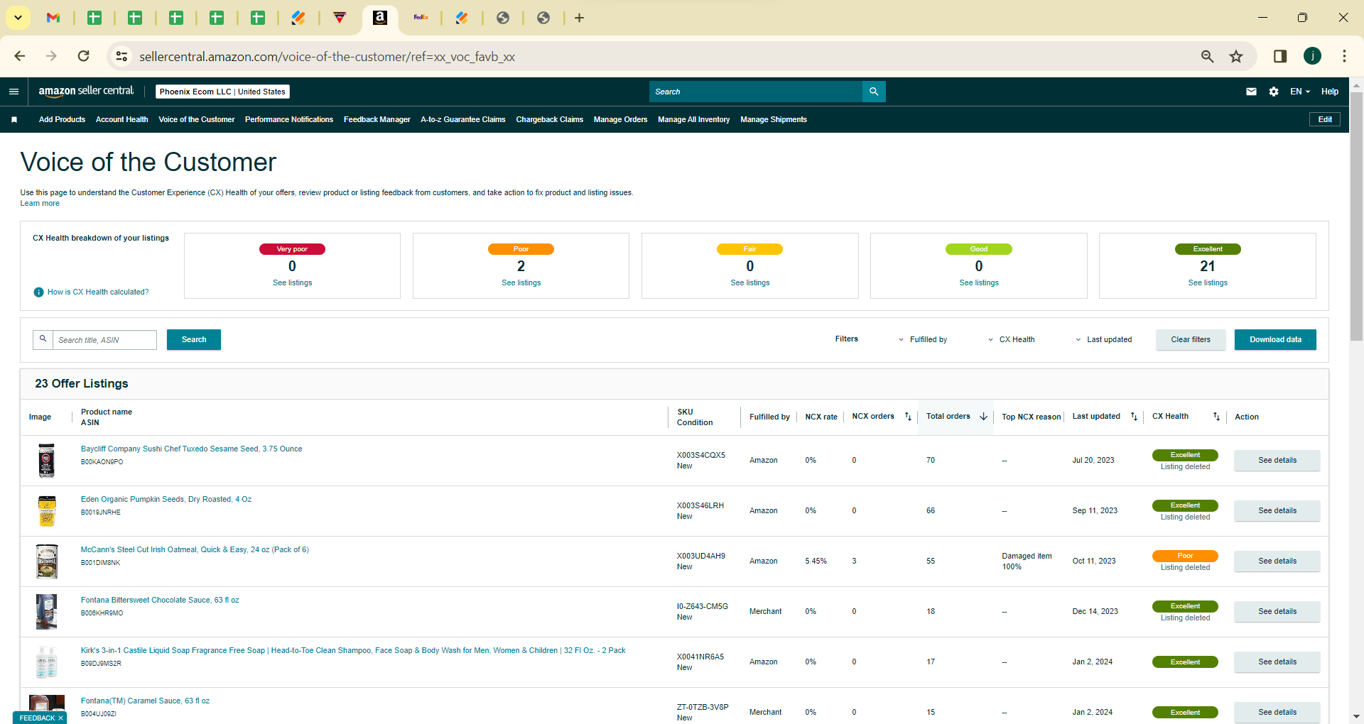Click the info icon beside CX Health calculated
The height and width of the screenshot is (724, 1364).
39,292
